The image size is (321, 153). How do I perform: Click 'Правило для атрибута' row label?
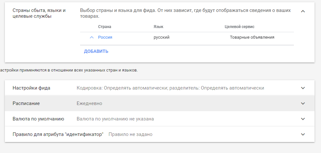(57, 134)
